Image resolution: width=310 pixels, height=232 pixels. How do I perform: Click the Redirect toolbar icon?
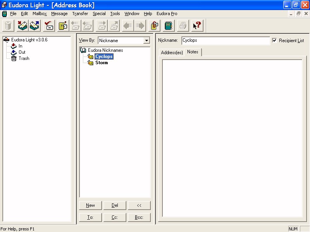click(114, 26)
